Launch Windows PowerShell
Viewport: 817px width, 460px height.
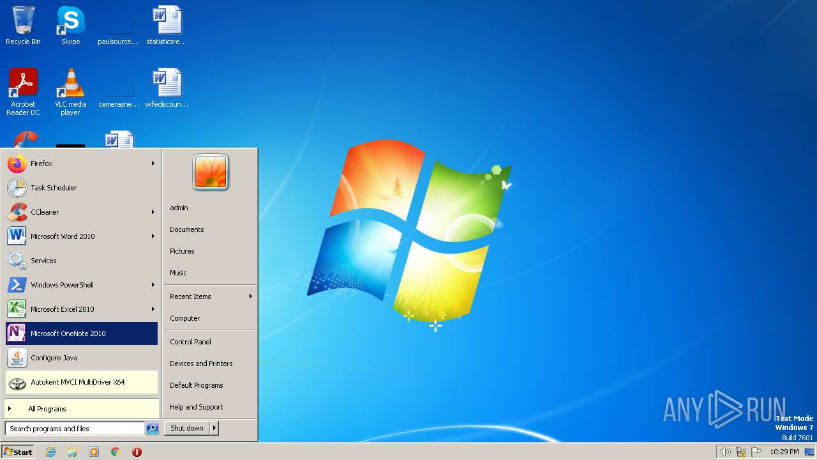click(x=82, y=285)
